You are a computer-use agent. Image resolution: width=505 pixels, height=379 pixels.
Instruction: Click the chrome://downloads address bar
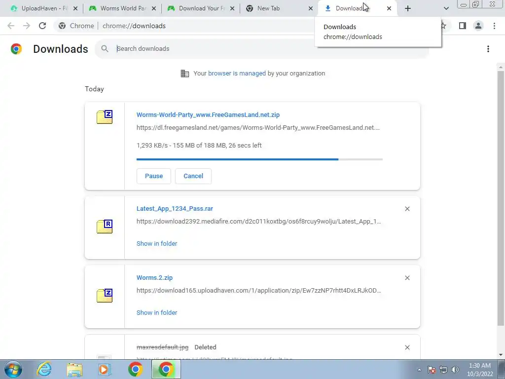(x=134, y=26)
